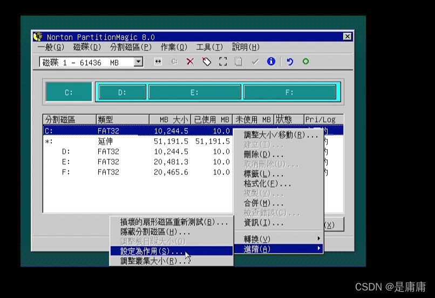This screenshot has width=435, height=298.
Task: Click 隱藏分割磁區(H) submenu item
Action: 172,232
